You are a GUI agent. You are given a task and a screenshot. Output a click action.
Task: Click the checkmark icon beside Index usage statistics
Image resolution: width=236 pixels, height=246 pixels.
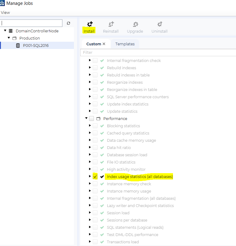pos(102,177)
